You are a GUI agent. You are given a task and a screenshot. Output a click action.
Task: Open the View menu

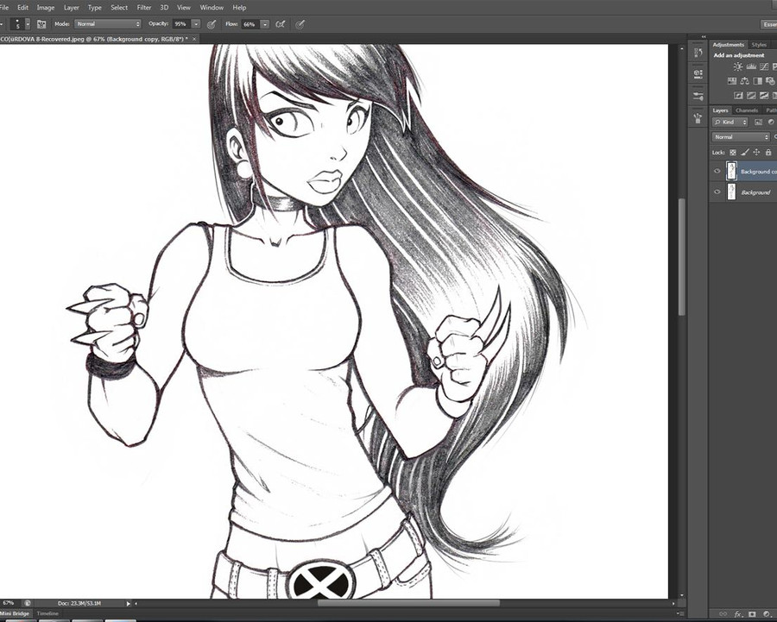184,8
